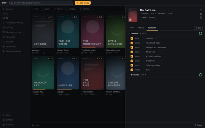Click the Delete button

pyautogui.click(x=198, y=125)
